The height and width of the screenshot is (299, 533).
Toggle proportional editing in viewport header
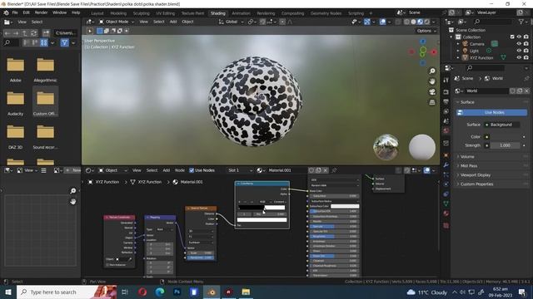pyautogui.click(x=282, y=22)
